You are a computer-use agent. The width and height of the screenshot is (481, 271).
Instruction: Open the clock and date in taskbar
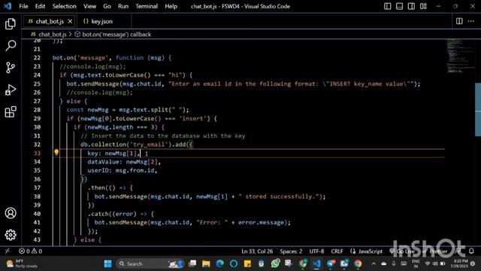click(460, 263)
